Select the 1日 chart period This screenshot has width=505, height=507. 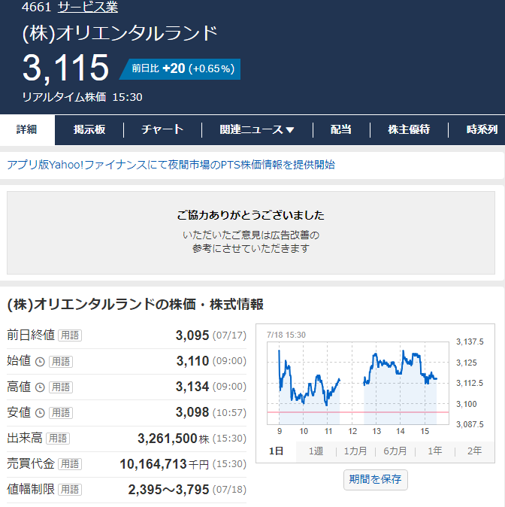click(x=277, y=451)
